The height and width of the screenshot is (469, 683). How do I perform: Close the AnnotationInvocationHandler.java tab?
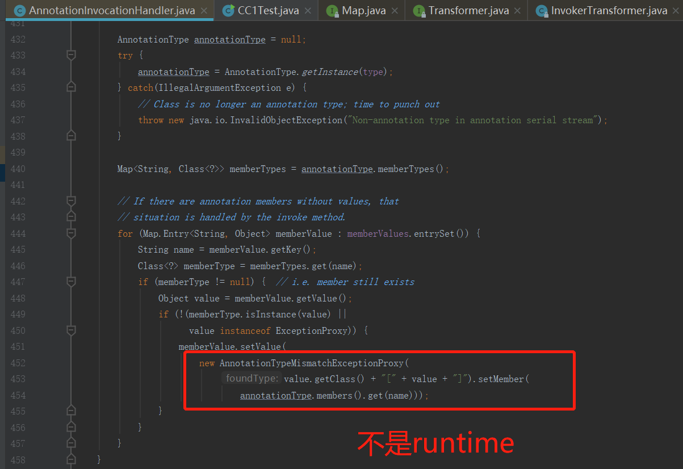point(204,11)
